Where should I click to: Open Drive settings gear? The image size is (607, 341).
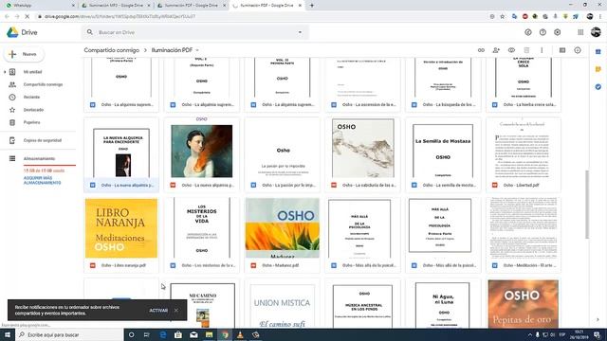pyautogui.click(x=558, y=32)
